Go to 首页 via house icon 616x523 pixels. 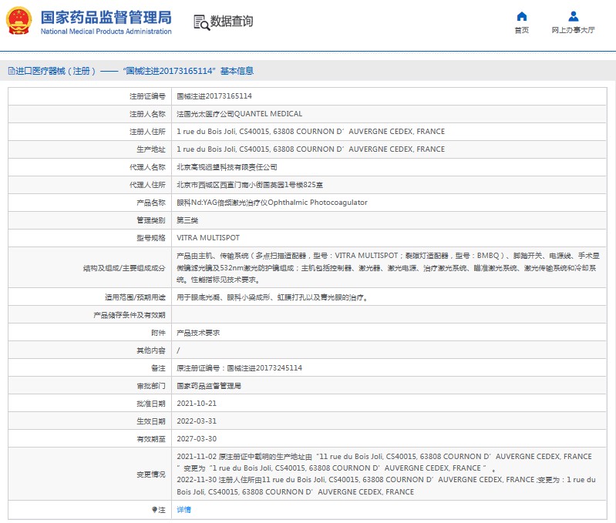tap(522, 16)
